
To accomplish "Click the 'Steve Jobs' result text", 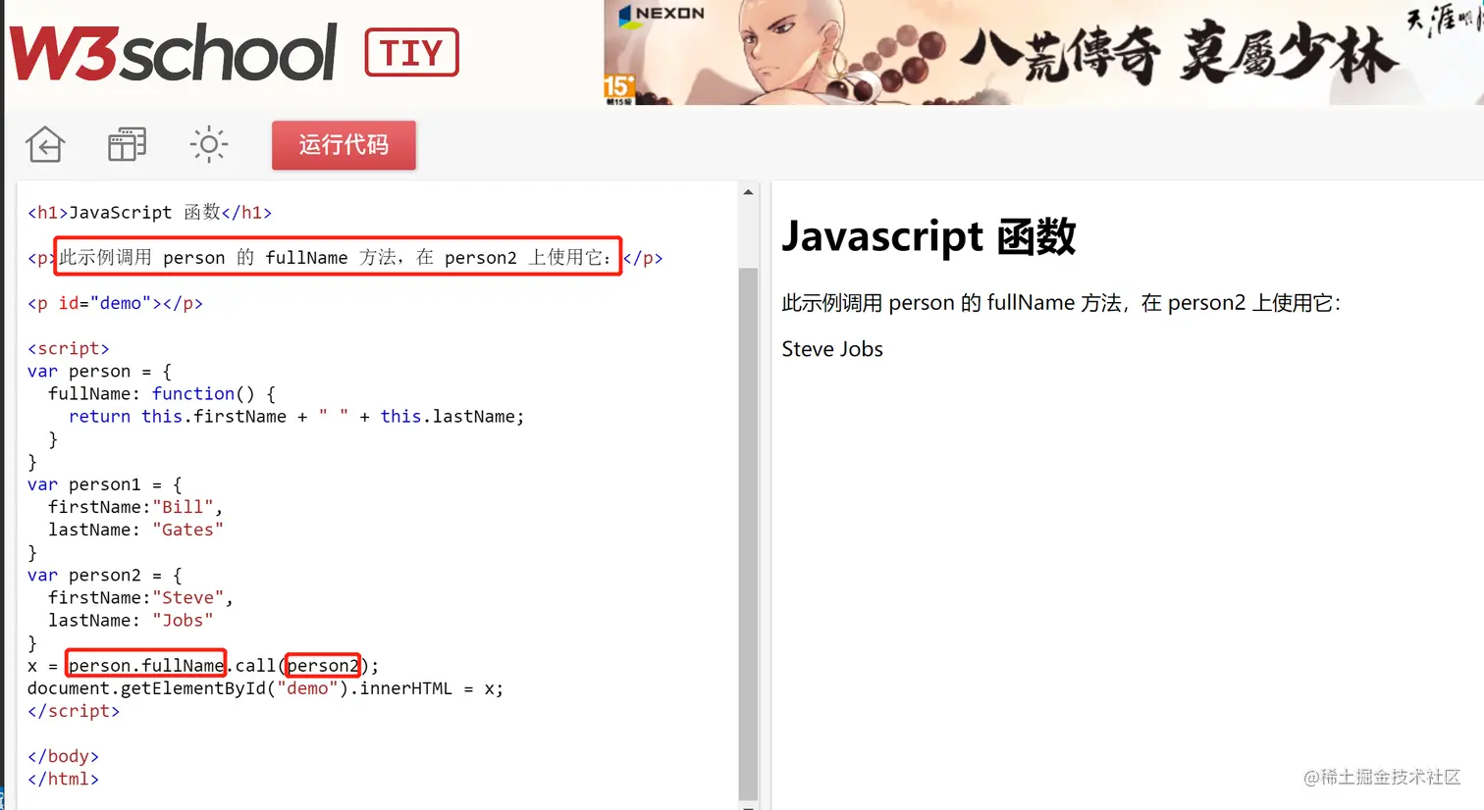I will pos(832,349).
